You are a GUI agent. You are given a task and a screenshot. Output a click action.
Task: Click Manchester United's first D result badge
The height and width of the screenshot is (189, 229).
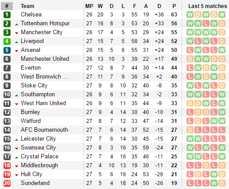coord(190,59)
